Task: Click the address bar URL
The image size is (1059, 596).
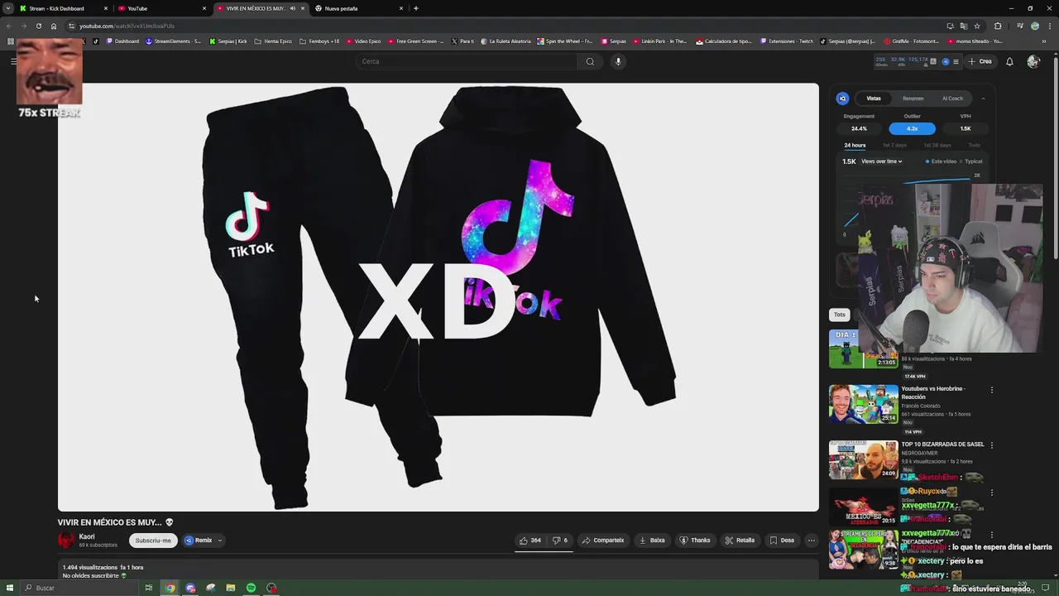Action: (127, 26)
